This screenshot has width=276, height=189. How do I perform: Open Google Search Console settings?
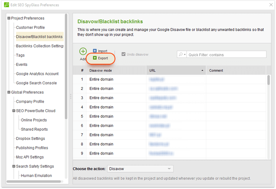pyautogui.click(x=36, y=83)
